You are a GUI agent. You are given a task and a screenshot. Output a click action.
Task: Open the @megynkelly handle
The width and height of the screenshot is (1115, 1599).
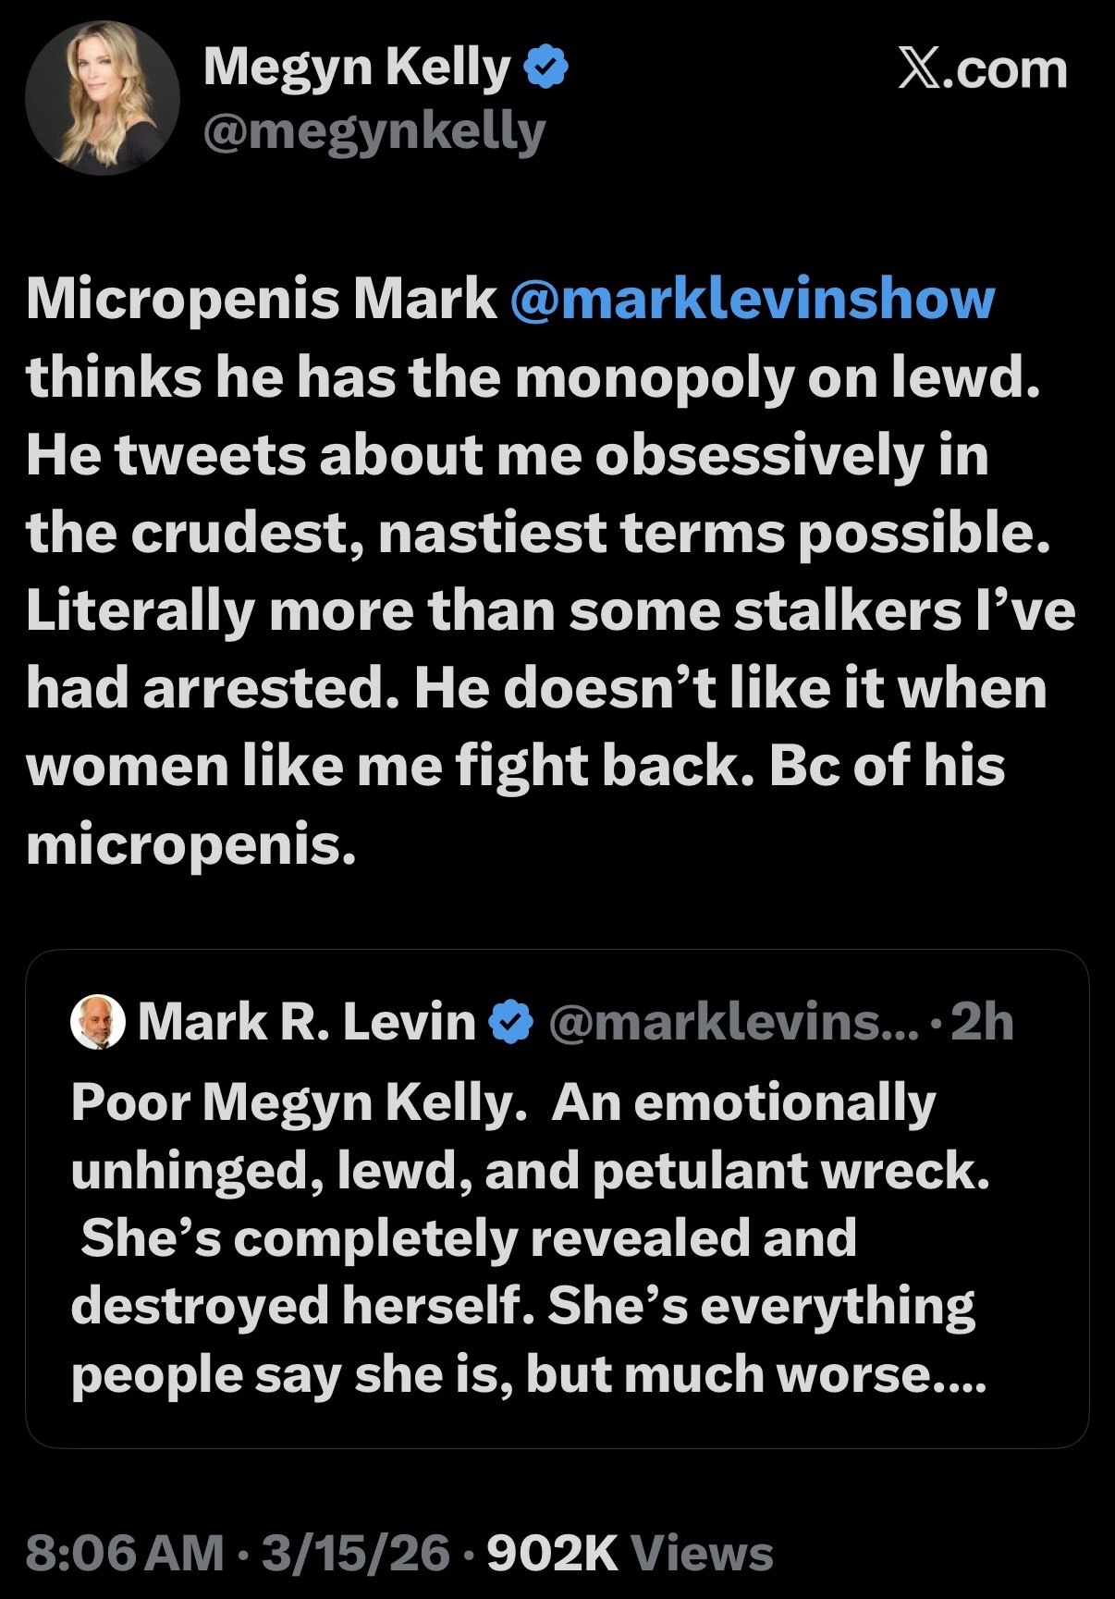pos(374,132)
